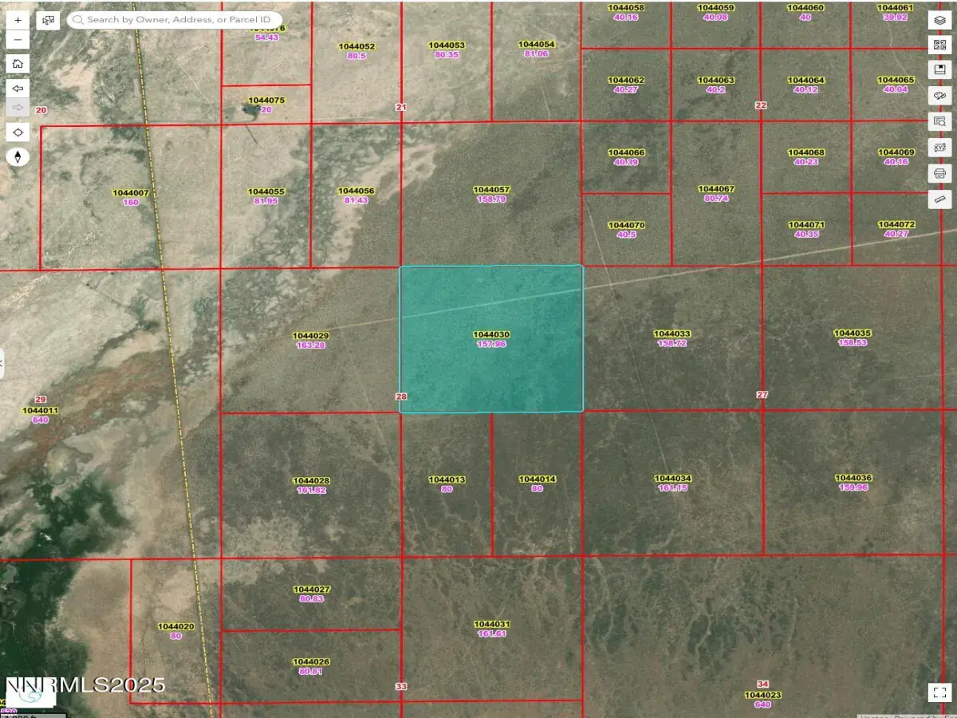Image resolution: width=957 pixels, height=718 pixels.
Task: Go back to previous map extent
Action: [x=18, y=88]
